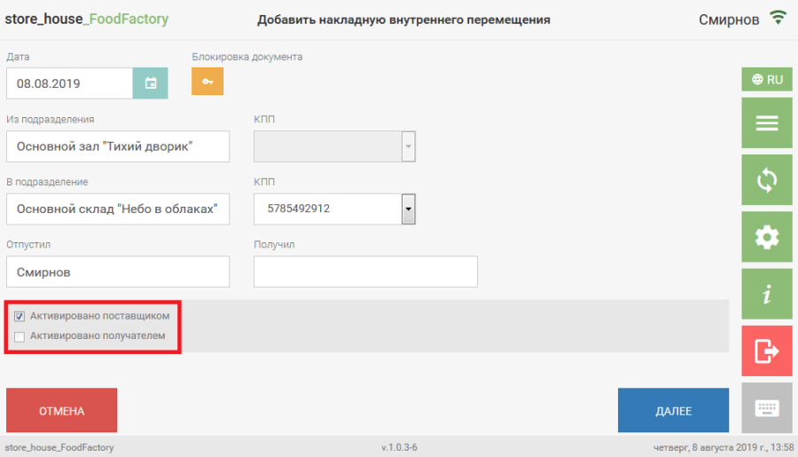This screenshot has width=798, height=457.
Task: Enable the Активировано получателем checkbox
Action: pos(20,336)
